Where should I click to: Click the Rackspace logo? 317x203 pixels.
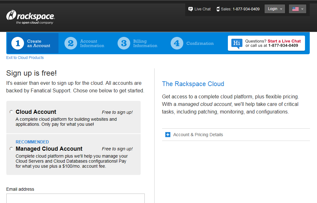tap(31, 17)
